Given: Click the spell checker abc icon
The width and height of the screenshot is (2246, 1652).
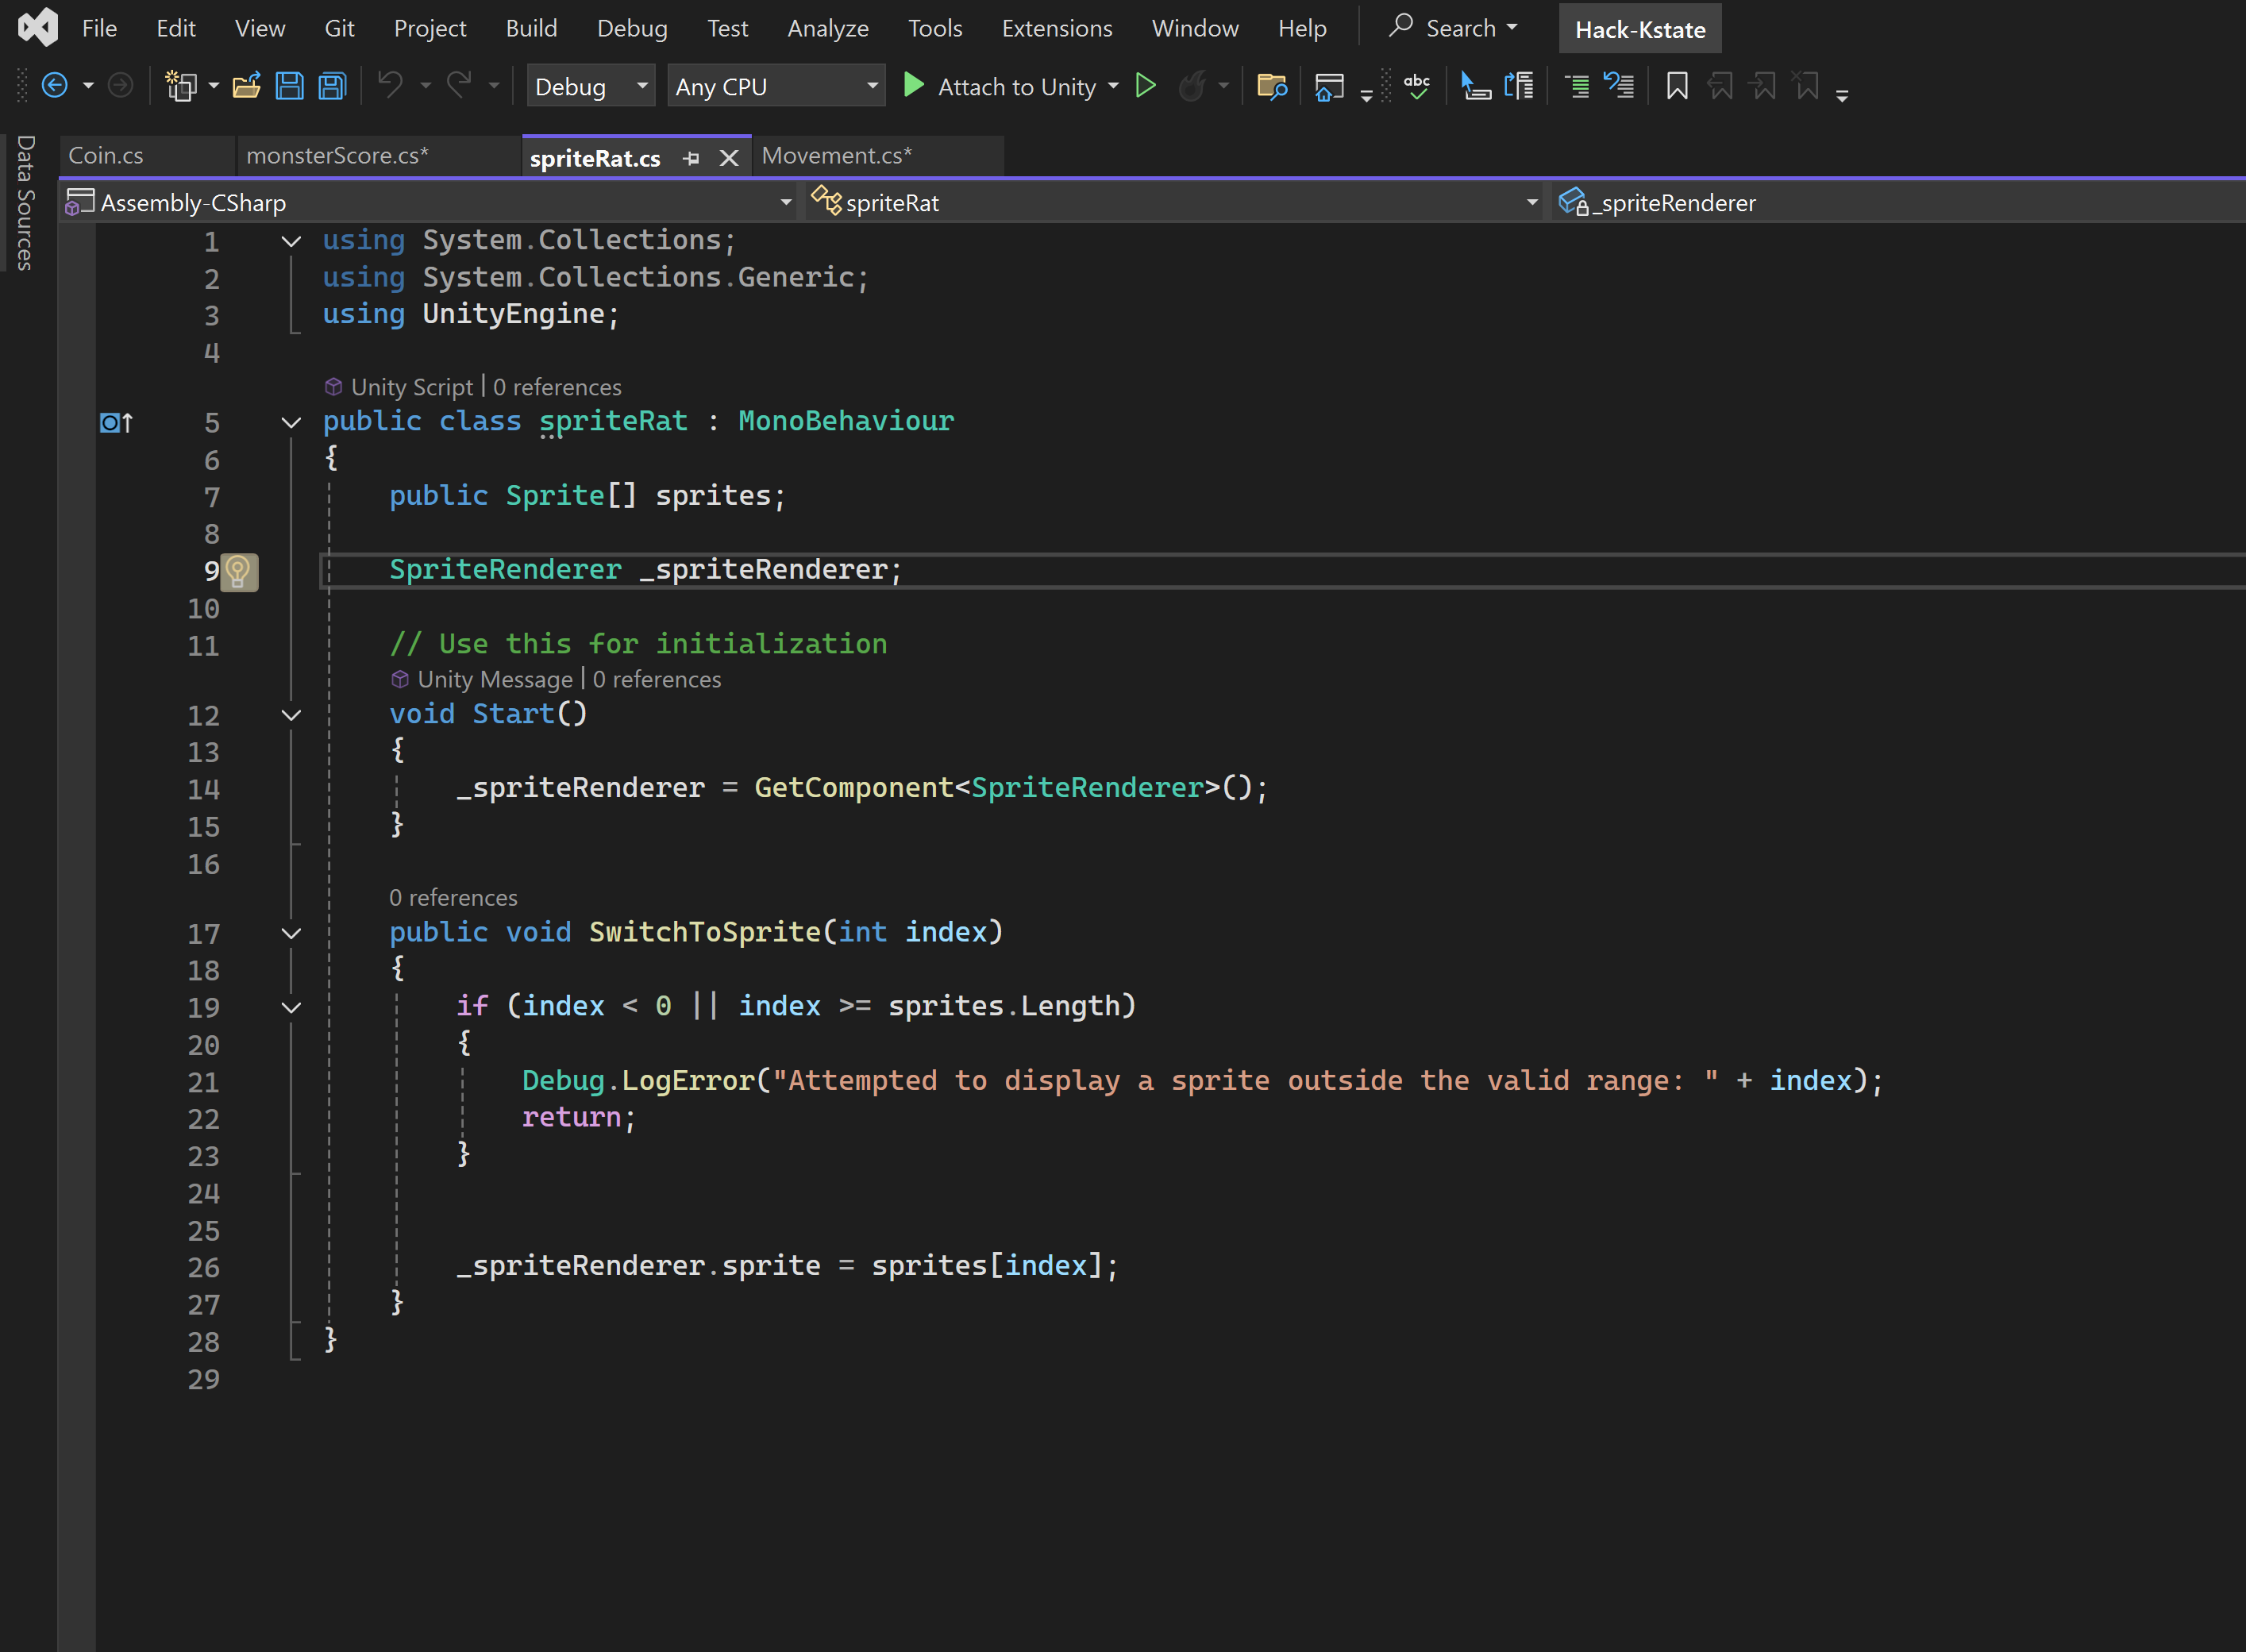Looking at the screenshot, I should (1416, 86).
